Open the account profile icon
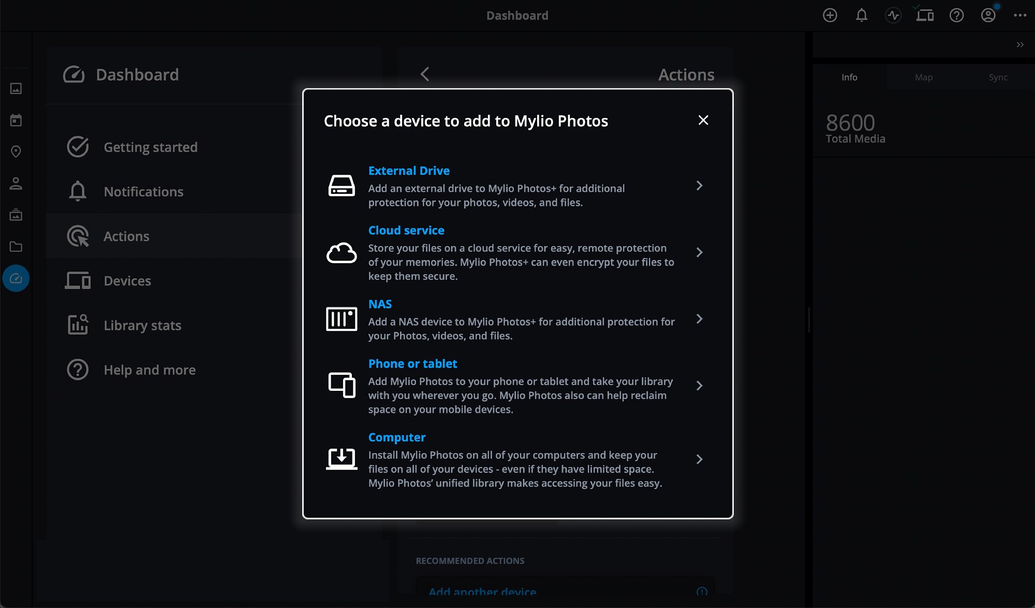The width and height of the screenshot is (1035, 608). click(988, 16)
